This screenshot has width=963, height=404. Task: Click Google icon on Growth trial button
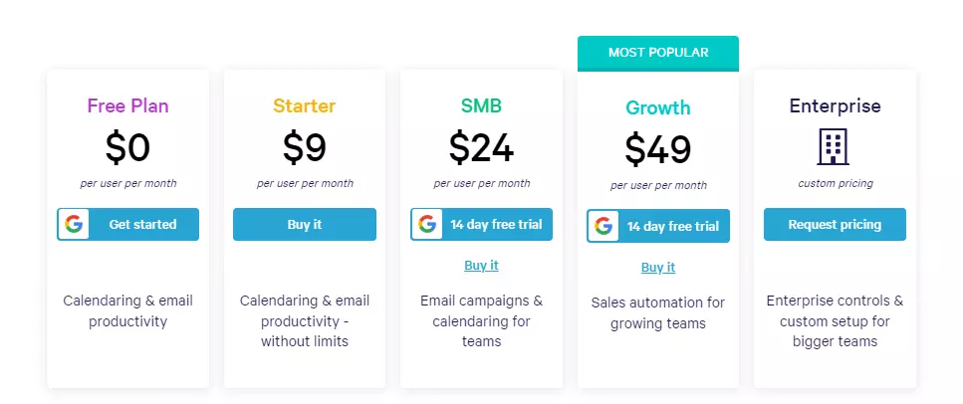pos(603,227)
